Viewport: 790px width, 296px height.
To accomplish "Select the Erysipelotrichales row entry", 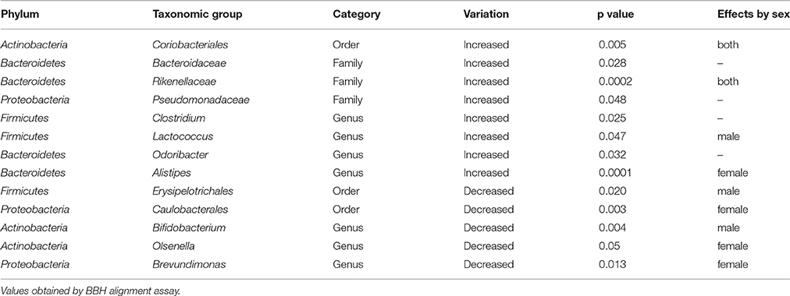I will pos(193,191).
